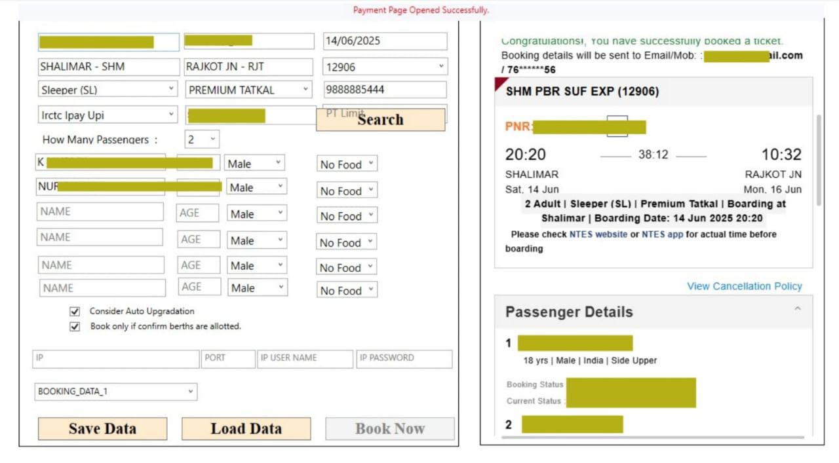The image size is (839, 463).
Task: Click the 'Payment Page Opened Successfully.' message
Action: 421,10
